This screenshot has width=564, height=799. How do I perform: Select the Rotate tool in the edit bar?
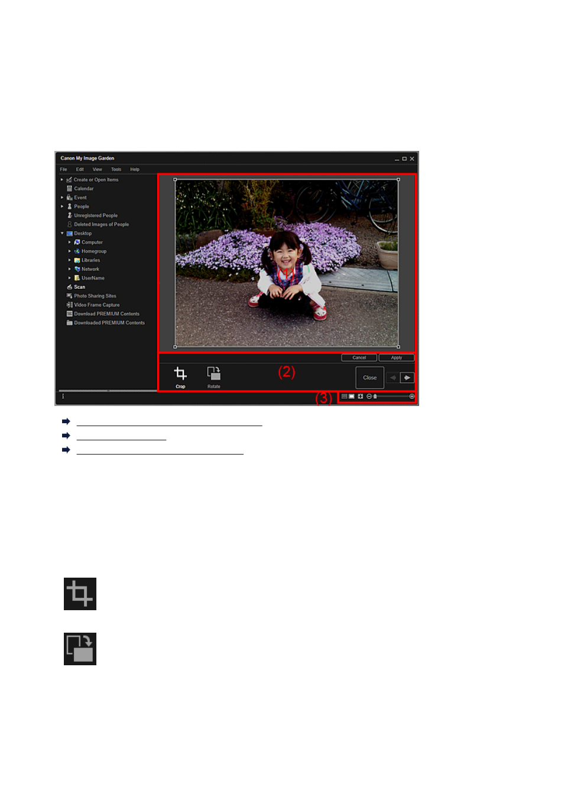tap(213, 377)
